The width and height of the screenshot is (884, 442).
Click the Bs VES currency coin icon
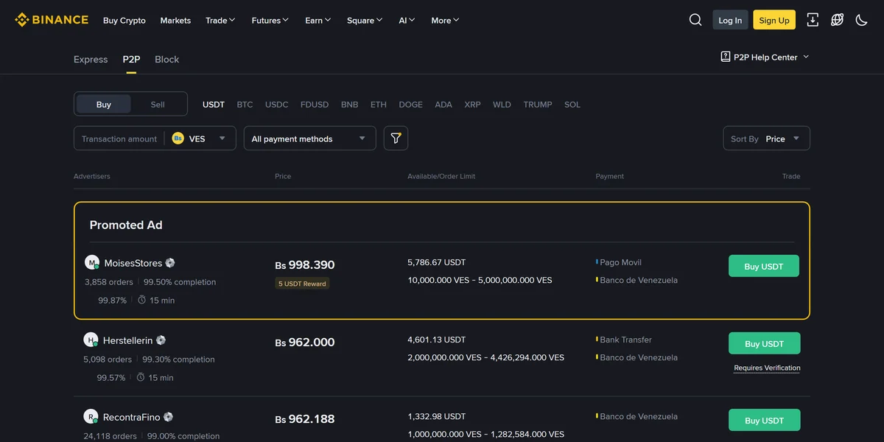pyautogui.click(x=178, y=138)
